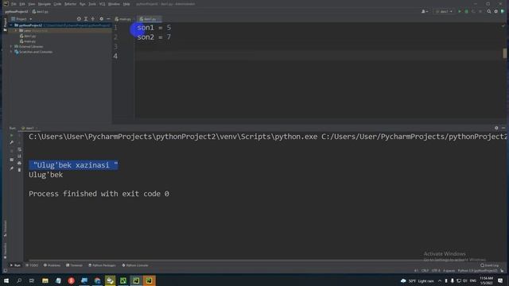Image resolution: width=509 pixels, height=286 pixels.
Task: Click the editor vertical scrollbar thumb
Action: pos(505,53)
